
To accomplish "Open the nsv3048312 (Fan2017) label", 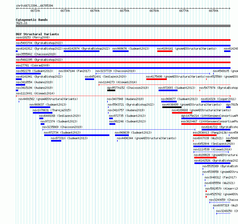I will pos(221,177).
